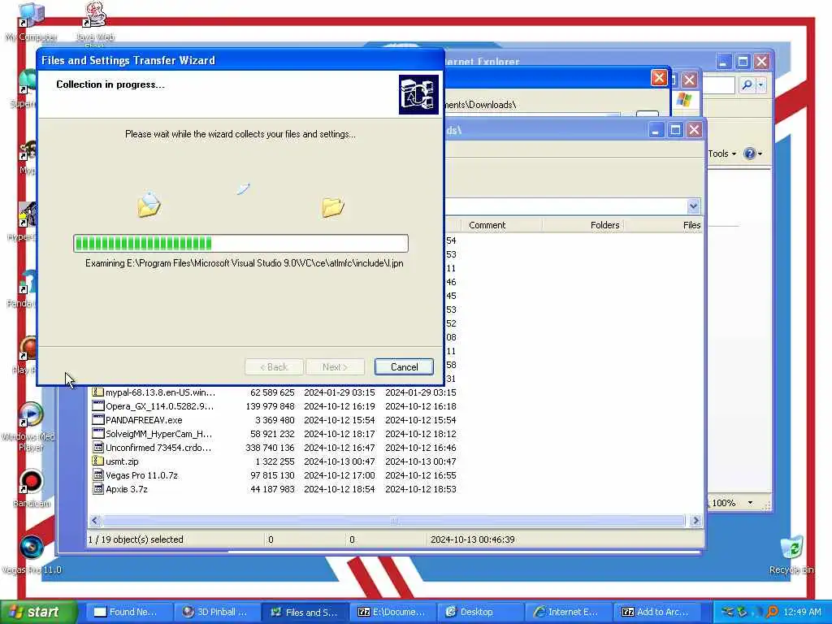The width and height of the screenshot is (832, 624).
Task: Open Internet Explorer Help dropdown icon
Action: click(x=752, y=154)
